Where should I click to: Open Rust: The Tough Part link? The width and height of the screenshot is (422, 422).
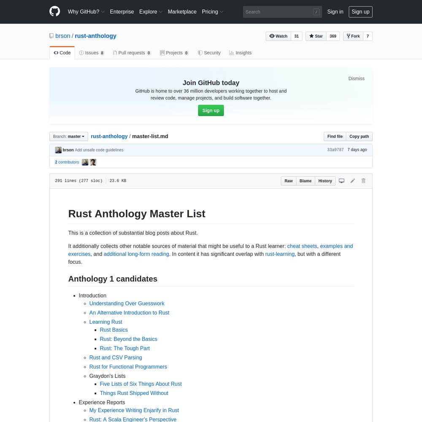pyautogui.click(x=125, y=348)
